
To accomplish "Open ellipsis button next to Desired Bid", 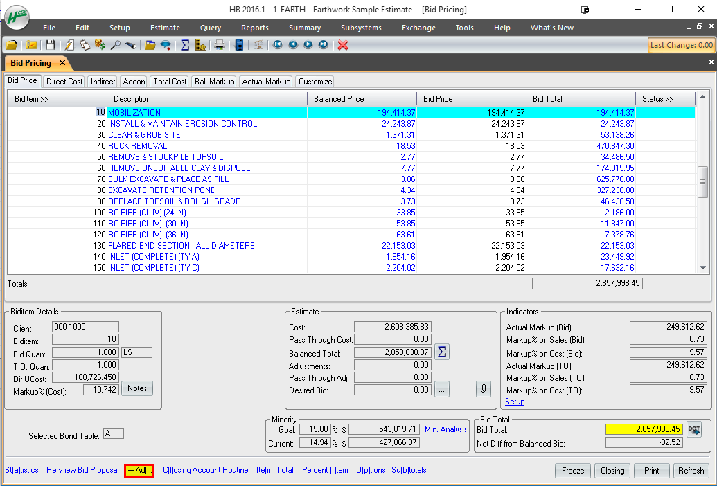I will pyautogui.click(x=441, y=390).
